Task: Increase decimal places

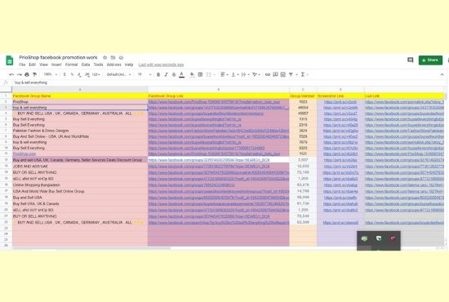Action: tap(87, 74)
